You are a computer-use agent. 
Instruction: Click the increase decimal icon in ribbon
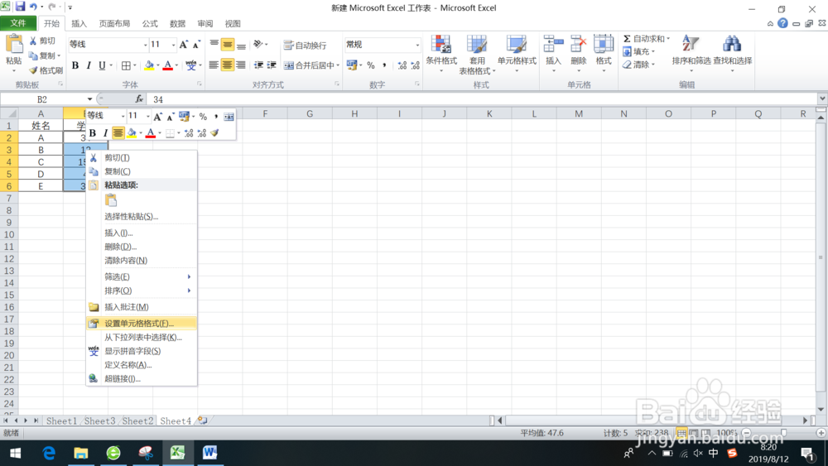point(402,65)
